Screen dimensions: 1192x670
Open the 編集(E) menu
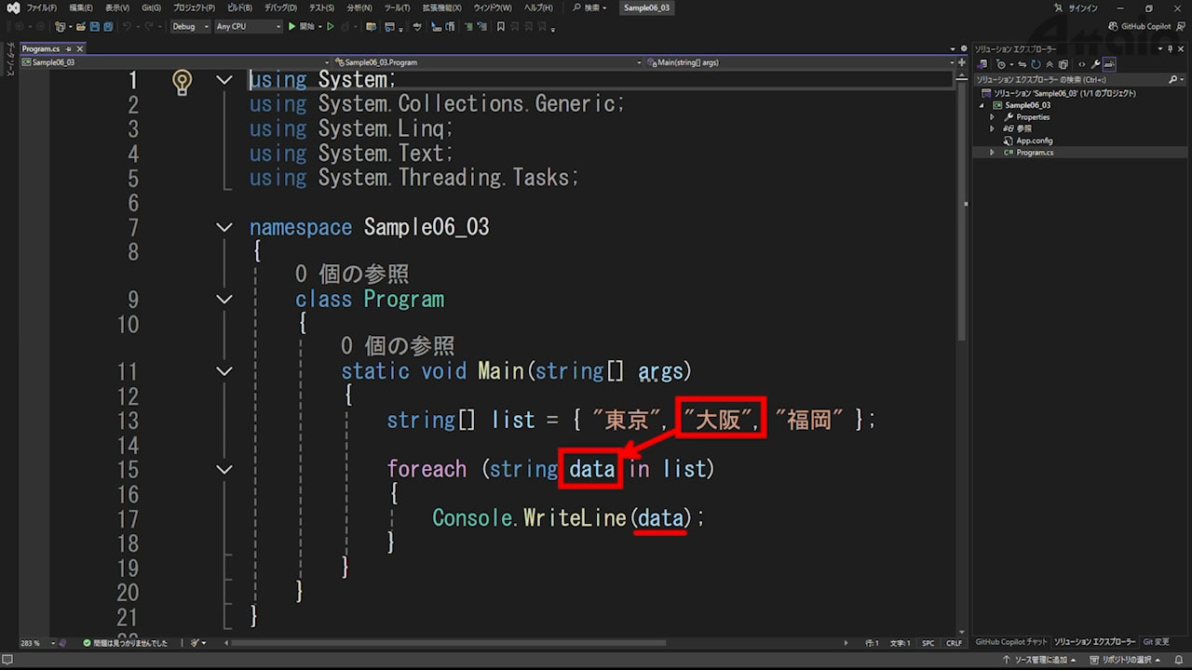click(x=80, y=7)
